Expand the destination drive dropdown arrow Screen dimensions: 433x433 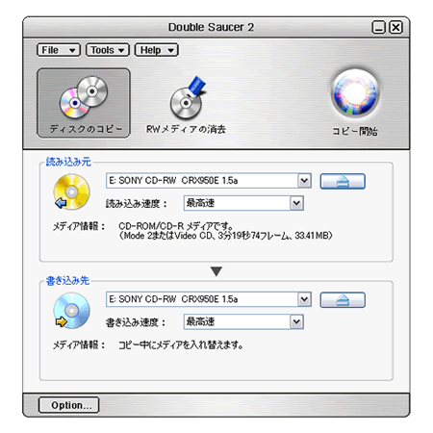click(x=304, y=299)
